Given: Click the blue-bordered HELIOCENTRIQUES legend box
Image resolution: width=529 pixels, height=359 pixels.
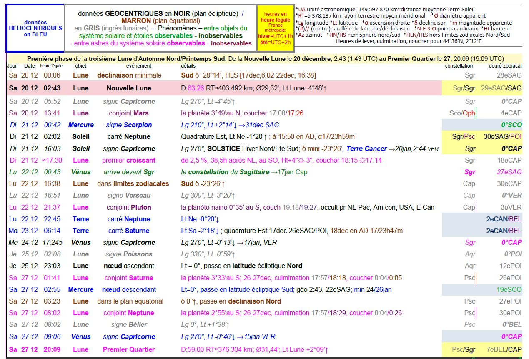Looking at the screenshot, I should tap(35, 28).
